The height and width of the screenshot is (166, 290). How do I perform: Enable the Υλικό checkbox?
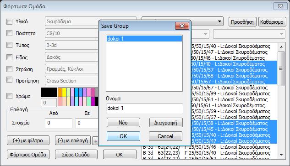tap(9, 21)
